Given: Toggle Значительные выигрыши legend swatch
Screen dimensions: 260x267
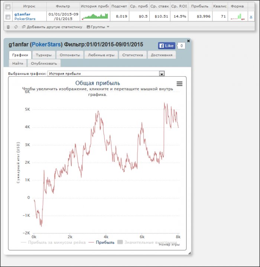Looking at the screenshot, I should [120, 242].
